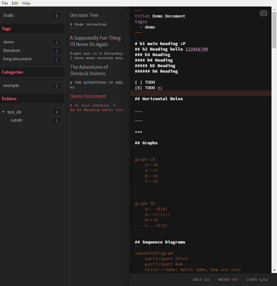The width and height of the screenshot is (277, 286).
Task: Filter notes by demo tag
Action: 9,42
